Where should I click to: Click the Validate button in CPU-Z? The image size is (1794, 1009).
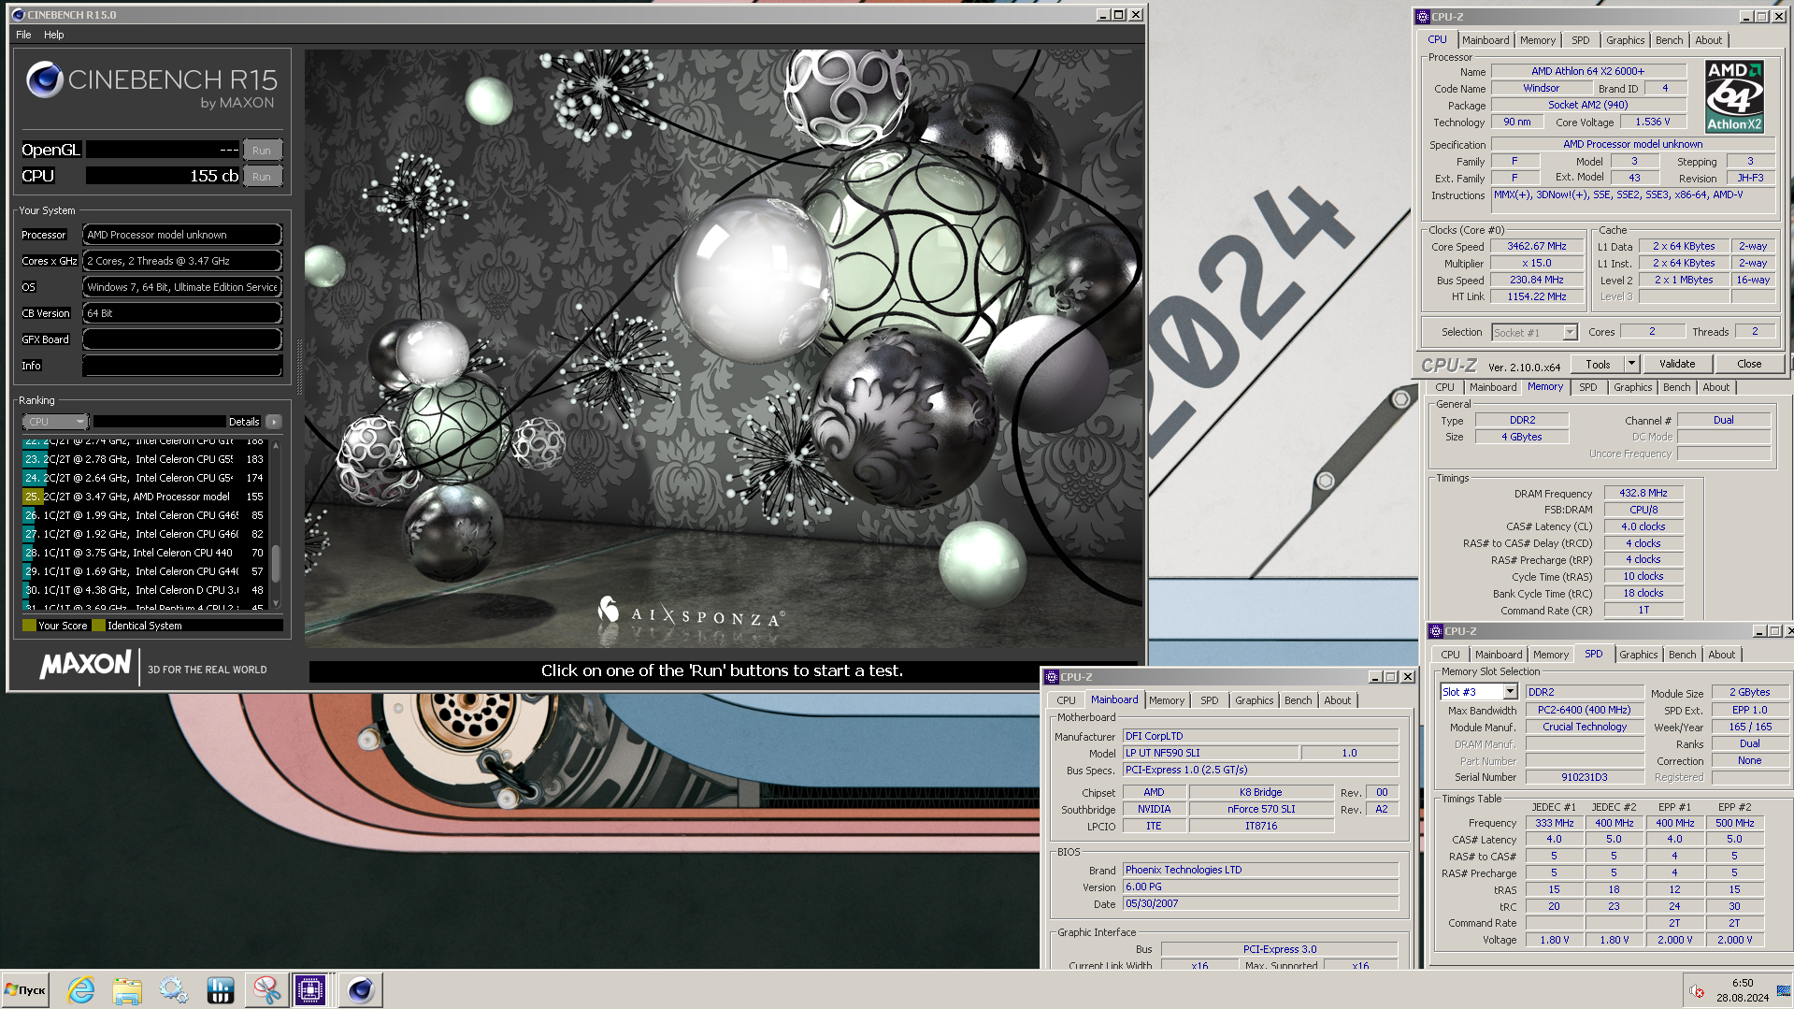pyautogui.click(x=1677, y=364)
